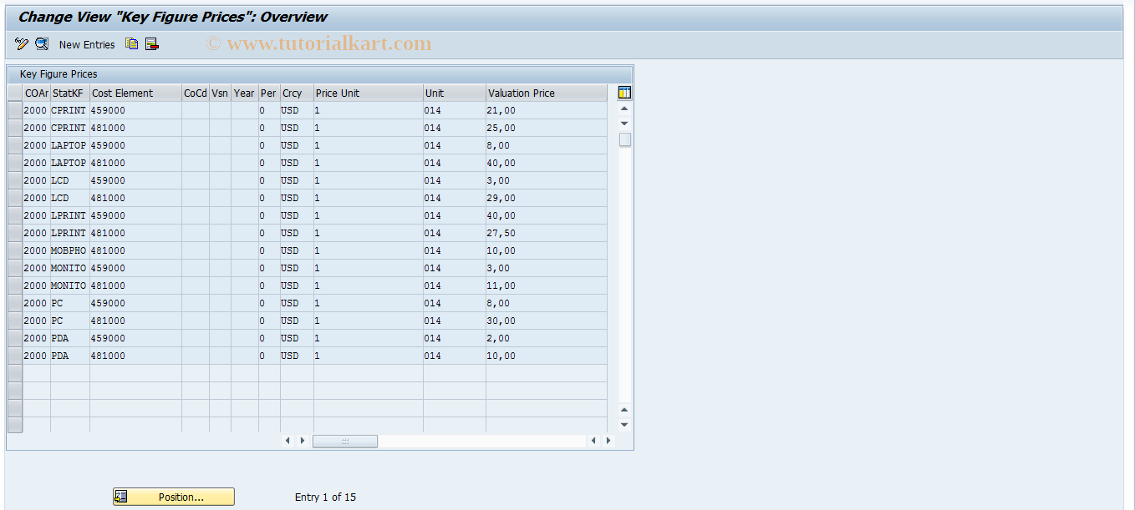Click the vertical scrollbar thumb
Screen dimensions: 1135x510
click(x=624, y=139)
